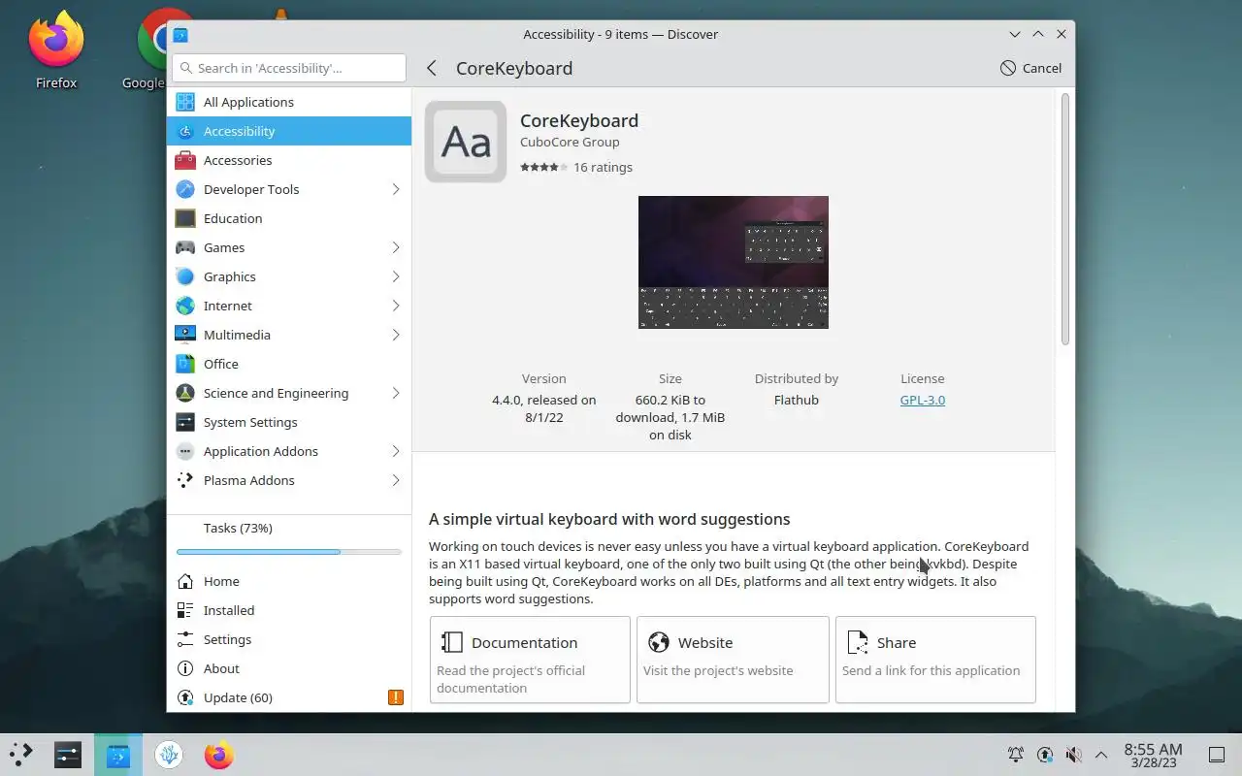The image size is (1242, 776).
Task: Click the Internet globe icon
Action: [x=184, y=306]
